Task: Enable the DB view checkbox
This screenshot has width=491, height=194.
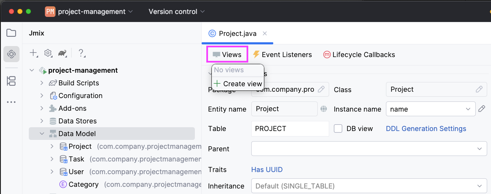Action: coord(338,128)
